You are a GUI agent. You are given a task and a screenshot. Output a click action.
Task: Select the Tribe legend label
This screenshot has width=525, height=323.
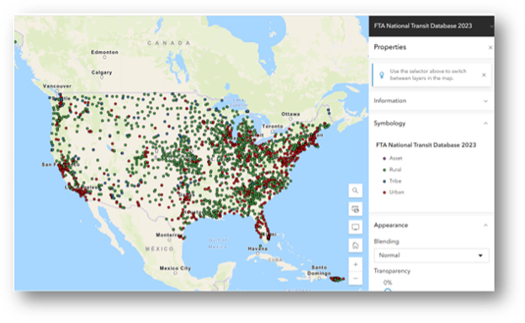click(x=395, y=181)
